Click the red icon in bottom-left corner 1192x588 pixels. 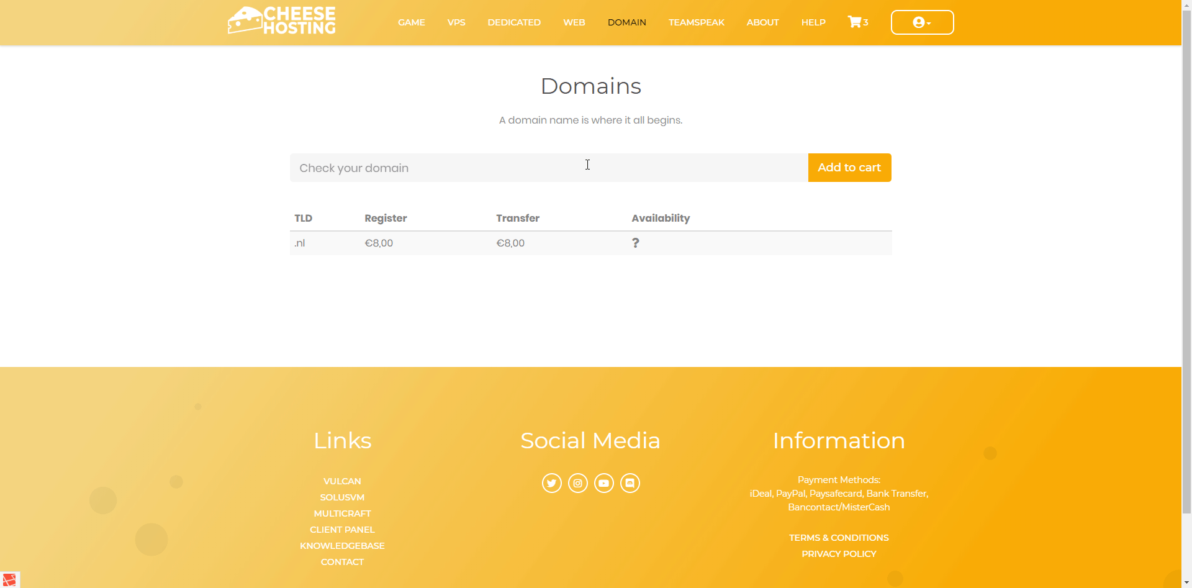9,580
